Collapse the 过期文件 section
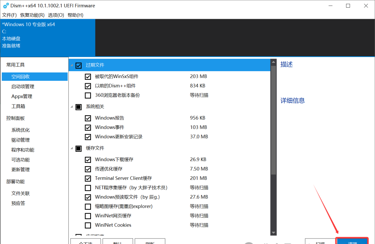The image size is (375, 244). (72, 65)
